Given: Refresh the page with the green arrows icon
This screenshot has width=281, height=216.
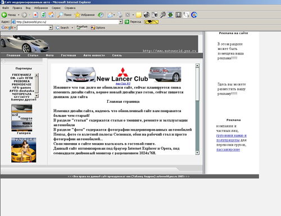Looking at the screenshot, I should pos(43,15).
